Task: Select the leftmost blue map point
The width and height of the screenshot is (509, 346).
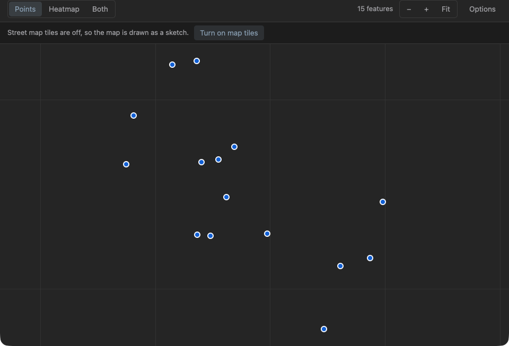Action: (126, 164)
